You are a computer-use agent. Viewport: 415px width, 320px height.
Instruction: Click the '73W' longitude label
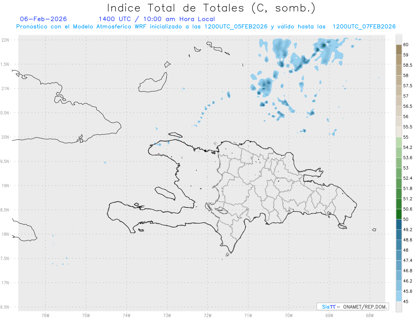(167, 315)
